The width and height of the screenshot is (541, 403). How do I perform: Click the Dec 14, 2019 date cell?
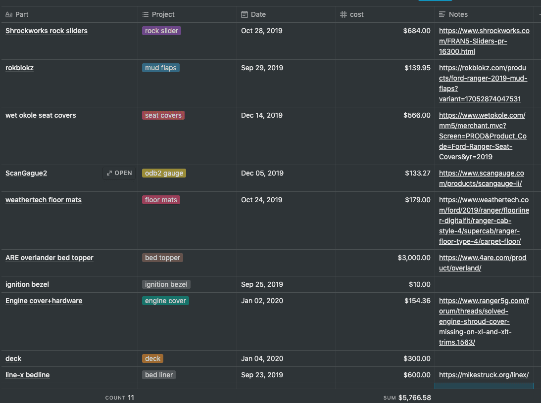point(287,136)
